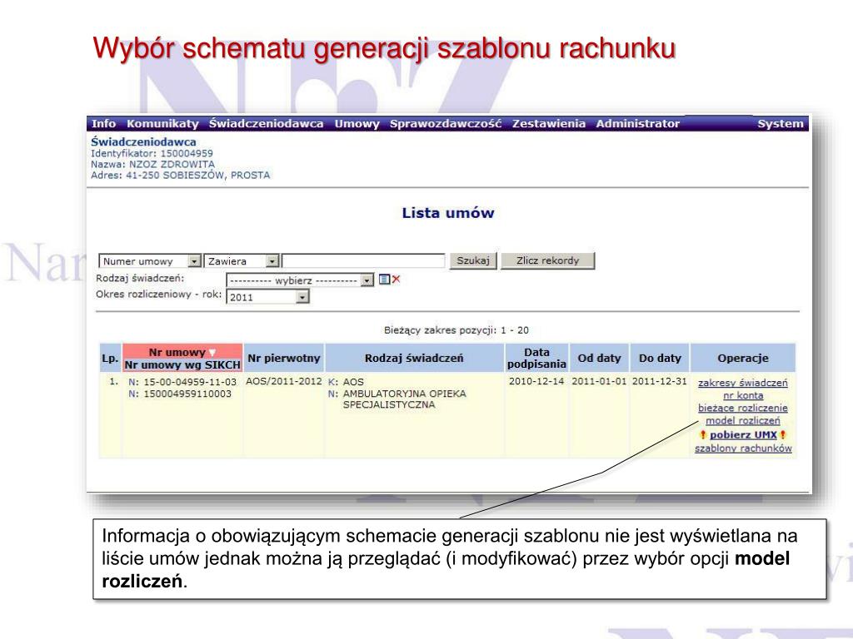Screen dimensions: 853x639
Task: Click the Nazwa: NZOZ ZDROWITA text
Action: (152, 164)
